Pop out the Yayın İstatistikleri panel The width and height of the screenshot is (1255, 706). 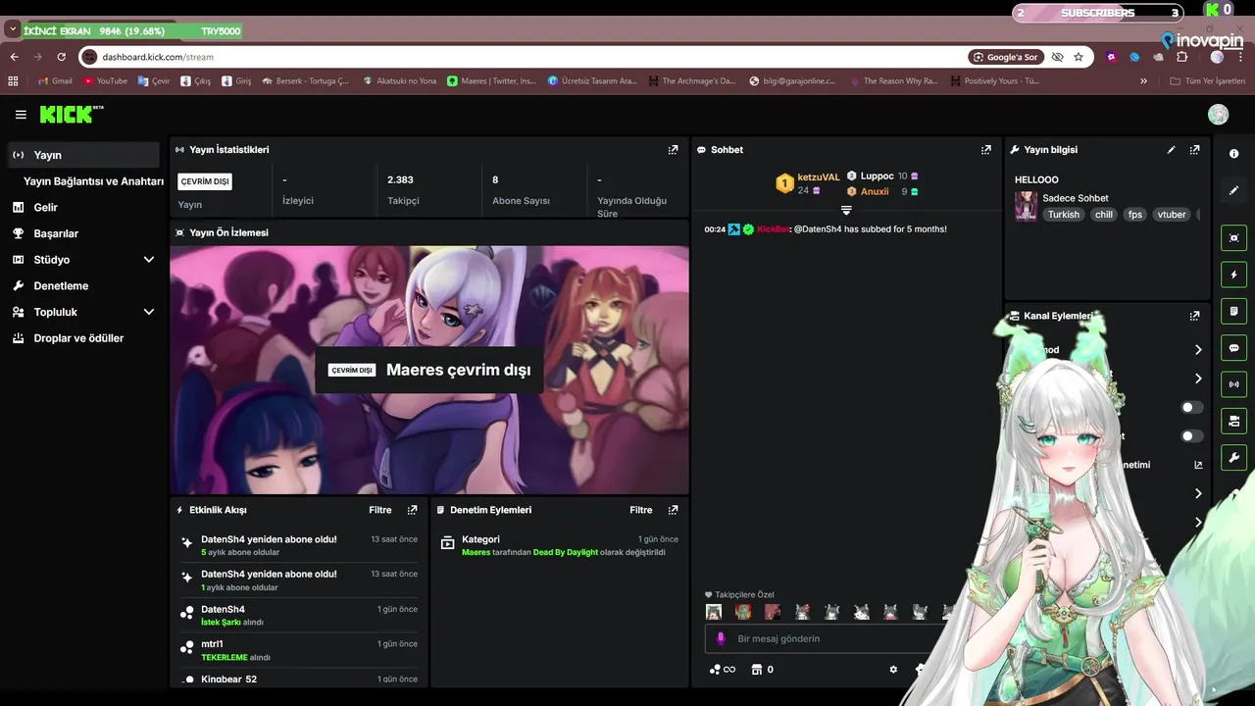pyautogui.click(x=673, y=150)
